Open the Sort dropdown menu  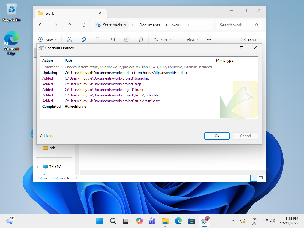[162, 39]
